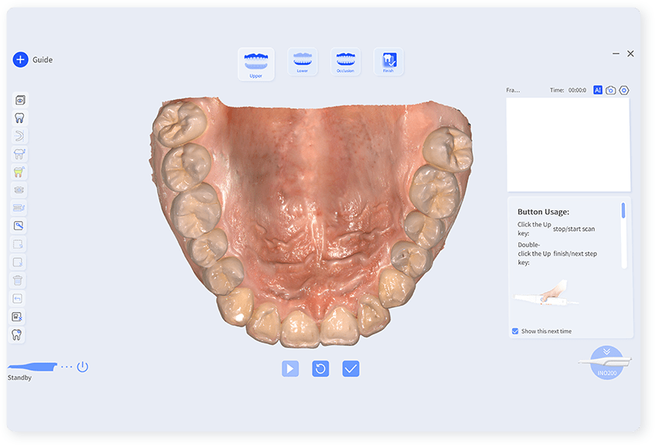Image resolution: width=655 pixels, height=445 pixels.
Task: Uncheck the 'Show this next time' checkbox
Action: pos(515,331)
